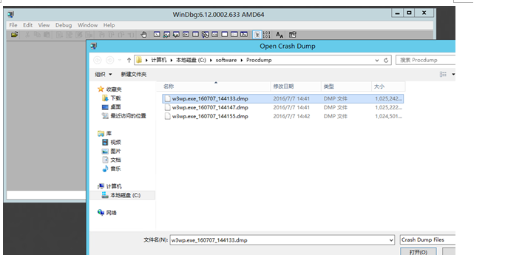
Task: Toggle Source mode off (101) button
Action: coord(267,35)
